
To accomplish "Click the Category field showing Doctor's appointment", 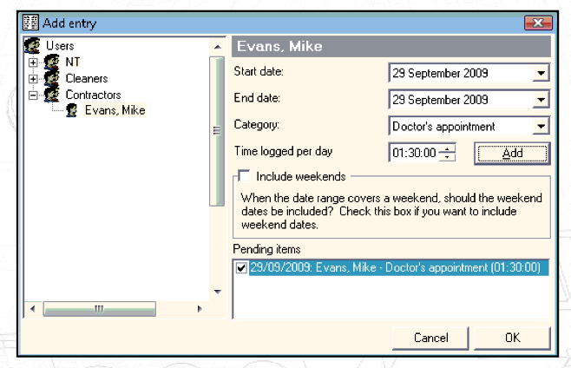I will (461, 127).
